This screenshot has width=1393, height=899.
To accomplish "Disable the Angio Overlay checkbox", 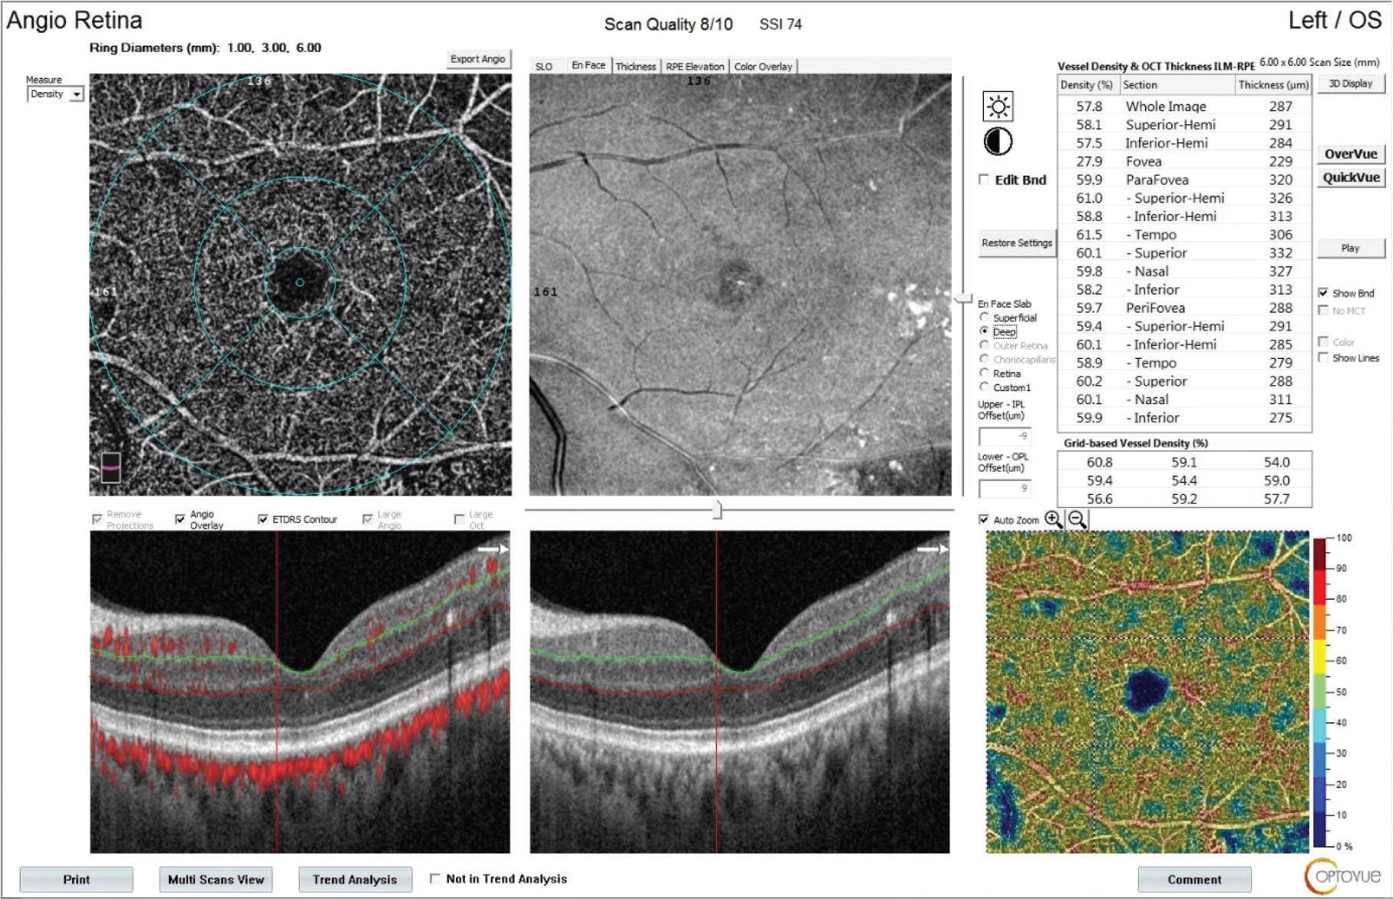I will point(180,519).
